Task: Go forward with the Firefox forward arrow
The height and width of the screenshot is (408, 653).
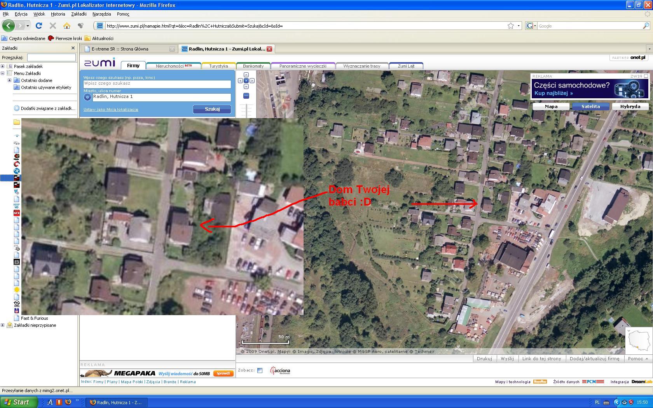Action: click(20, 26)
